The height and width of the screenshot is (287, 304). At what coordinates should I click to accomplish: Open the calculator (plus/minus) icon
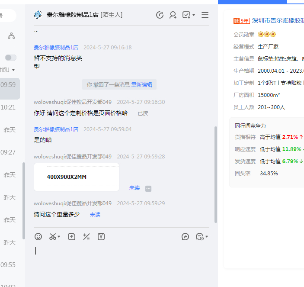(86, 237)
